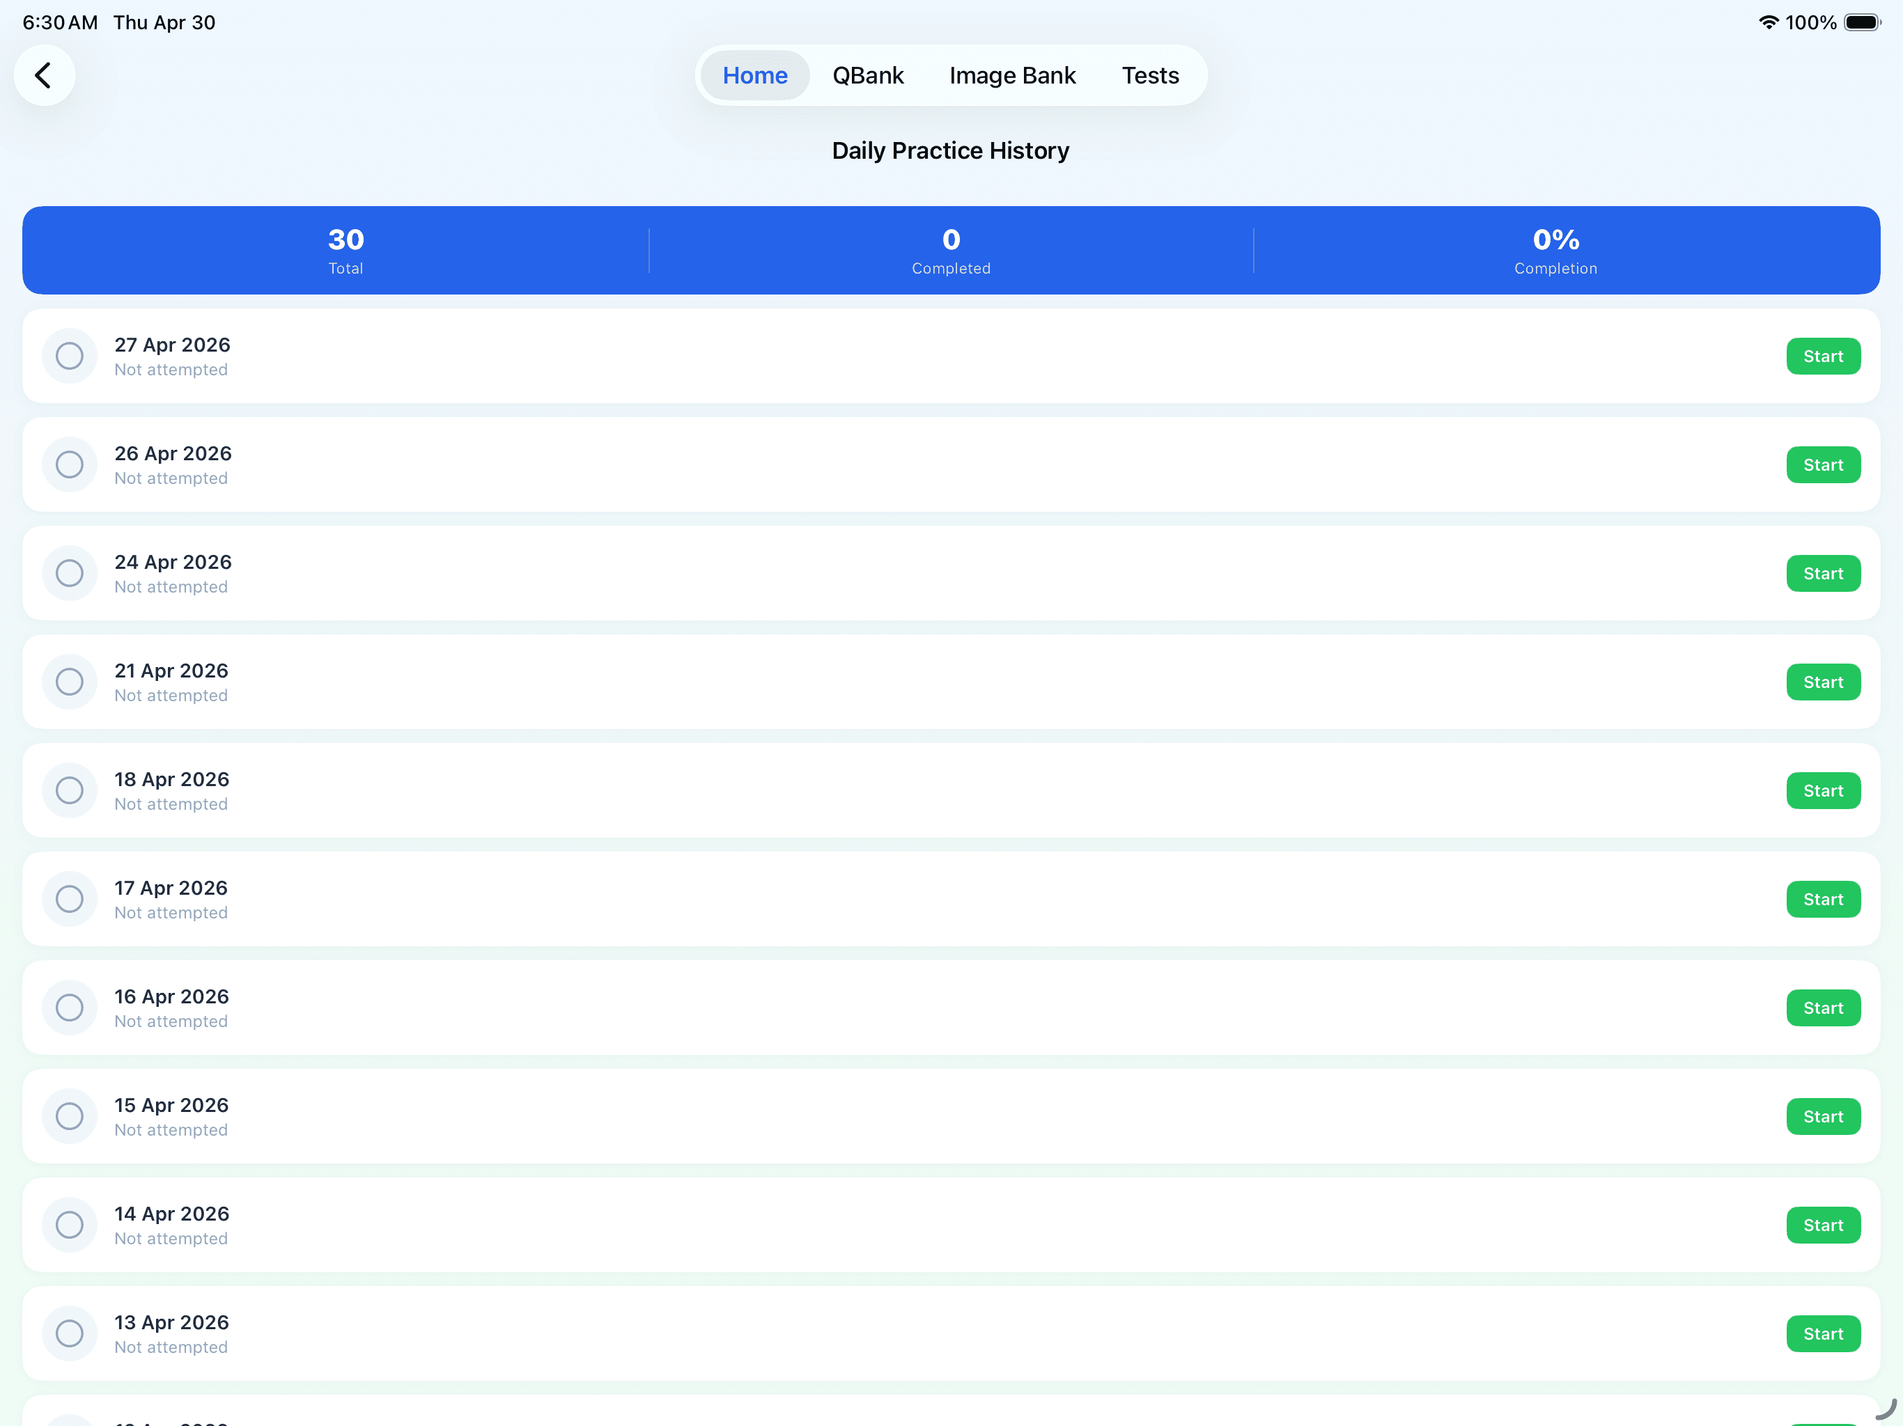Image resolution: width=1903 pixels, height=1426 pixels.
Task: Select the 15 Apr 2026 date text
Action: pyautogui.click(x=171, y=1105)
